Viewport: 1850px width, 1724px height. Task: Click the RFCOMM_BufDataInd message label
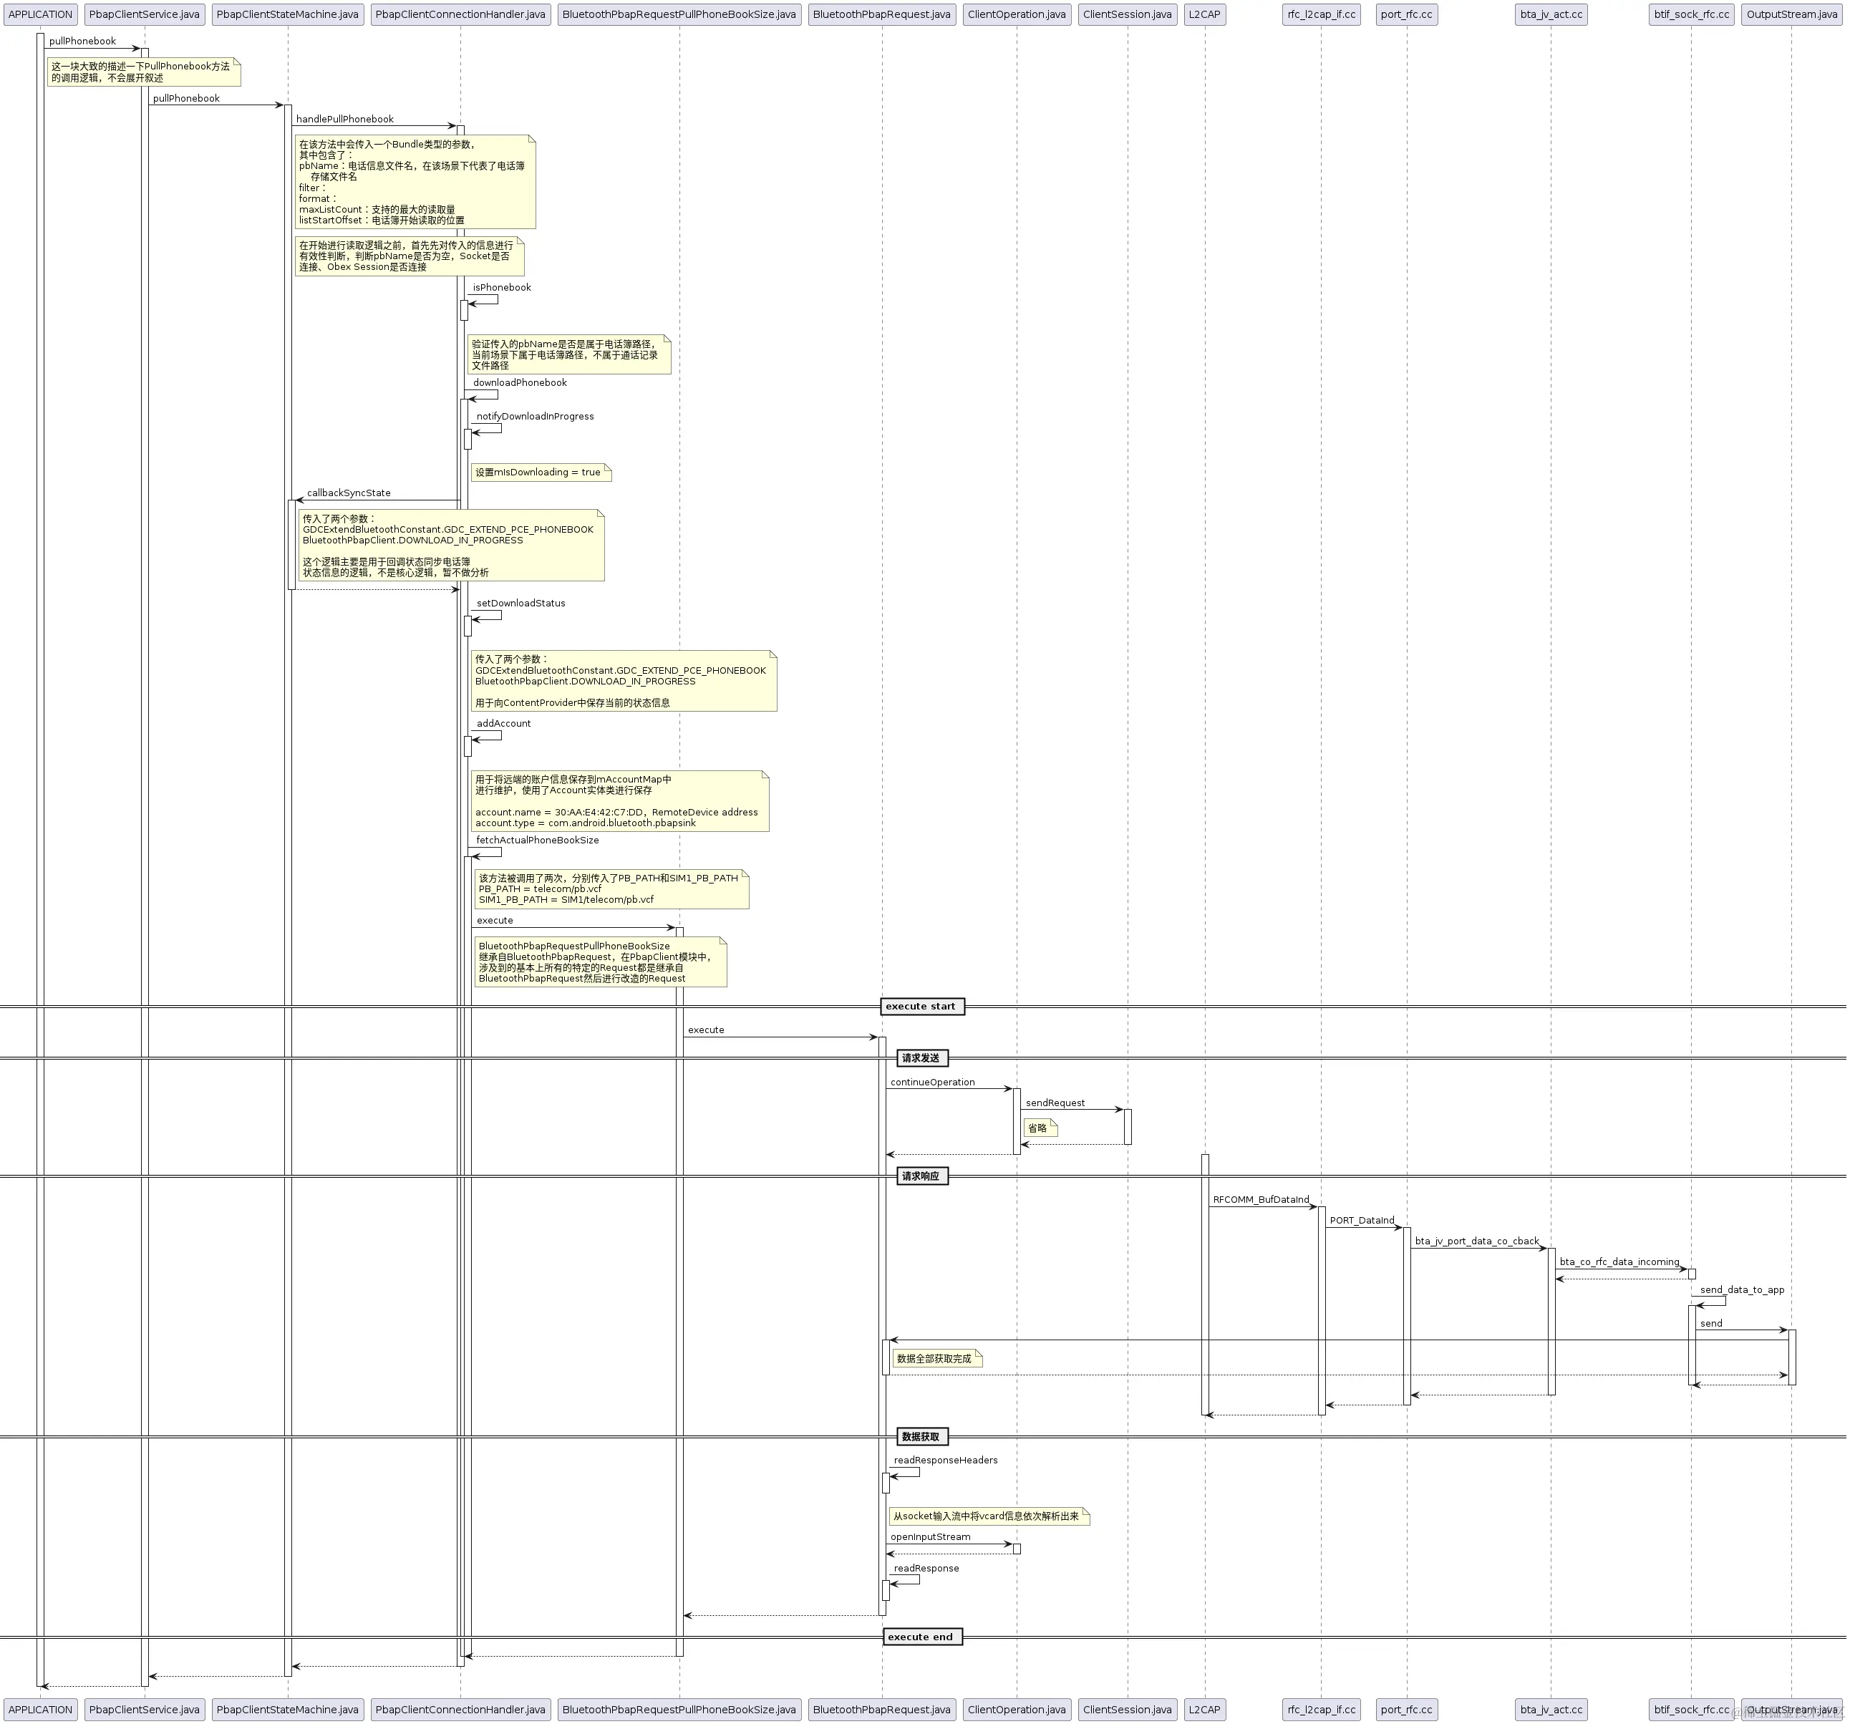pos(1261,1200)
